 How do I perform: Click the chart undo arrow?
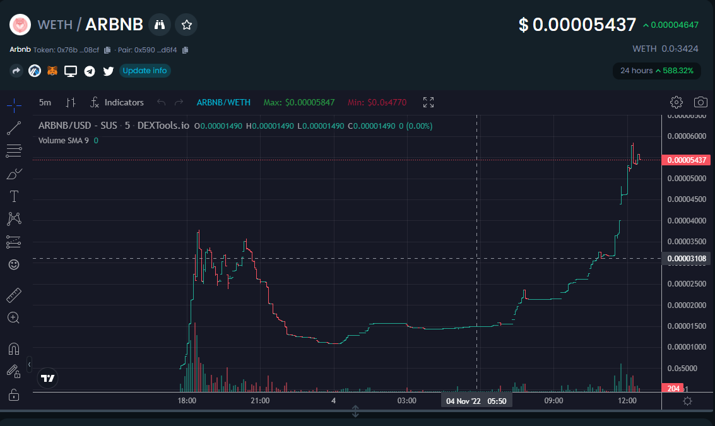point(161,102)
